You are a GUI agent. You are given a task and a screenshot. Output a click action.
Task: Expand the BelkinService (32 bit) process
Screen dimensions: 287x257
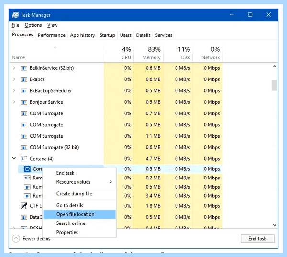14,68
